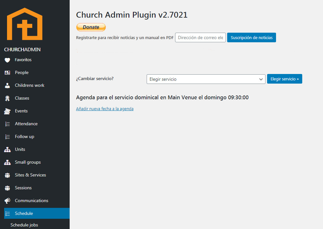Click the Communications megaphone icon
The width and height of the screenshot is (323, 229).
coord(7,201)
